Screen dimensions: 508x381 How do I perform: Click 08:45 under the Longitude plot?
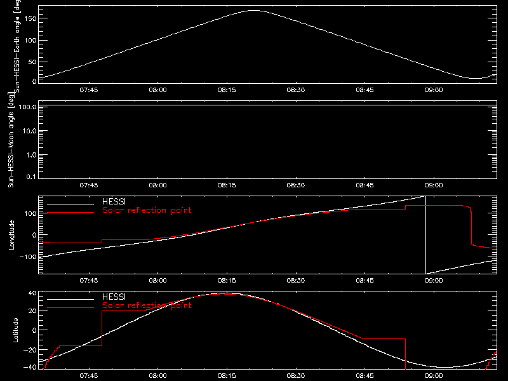coord(364,281)
